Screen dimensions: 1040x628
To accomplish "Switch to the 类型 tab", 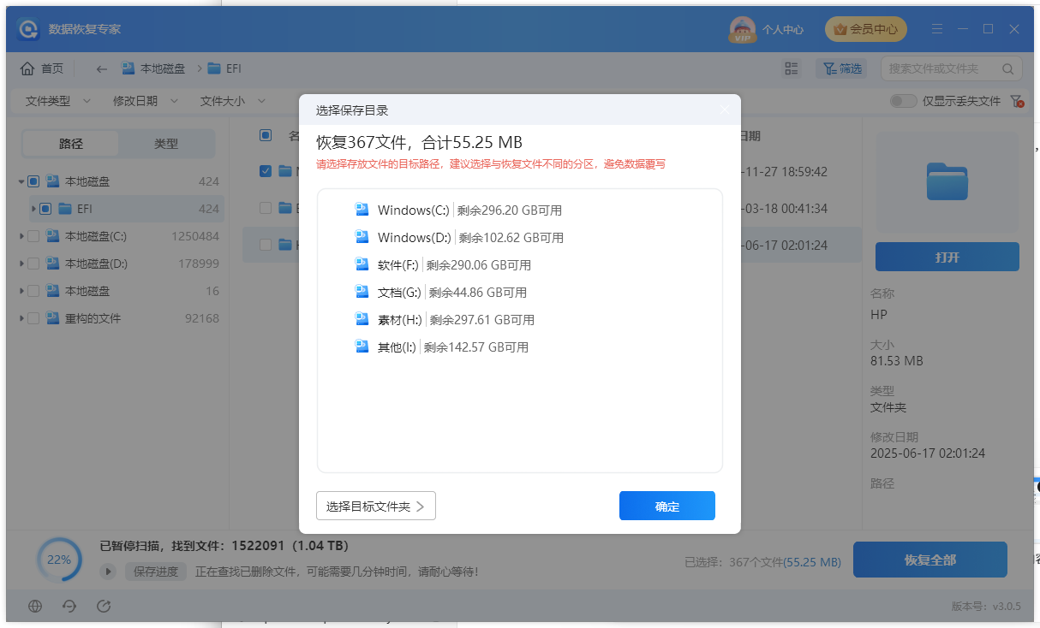I will pos(166,144).
